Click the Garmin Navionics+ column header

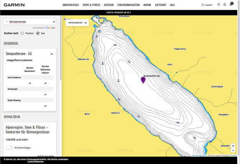pyautogui.click(x=30, y=69)
